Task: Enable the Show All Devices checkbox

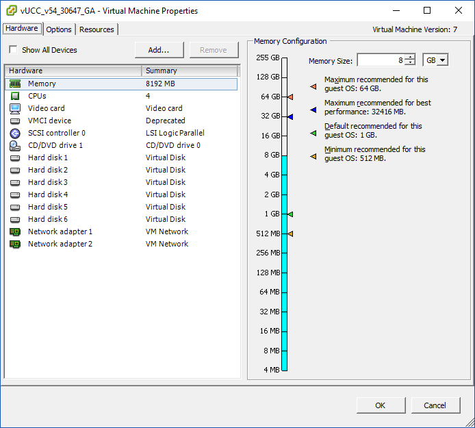Action: (13, 49)
